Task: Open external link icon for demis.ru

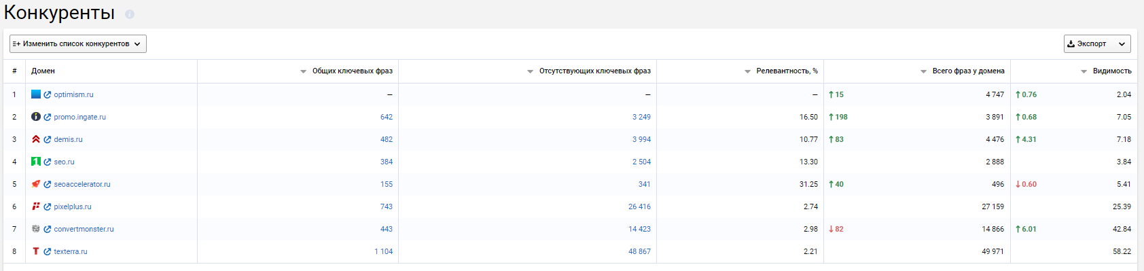Action: pos(48,140)
